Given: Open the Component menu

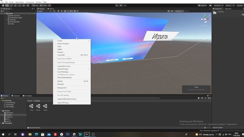Looking at the screenshot, I should (30, 2).
